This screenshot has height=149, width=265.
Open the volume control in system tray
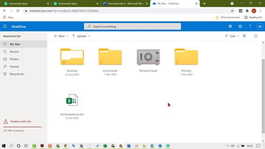(x=233, y=146)
